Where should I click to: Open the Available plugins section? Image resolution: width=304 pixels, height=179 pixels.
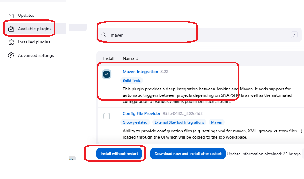pos(35,29)
